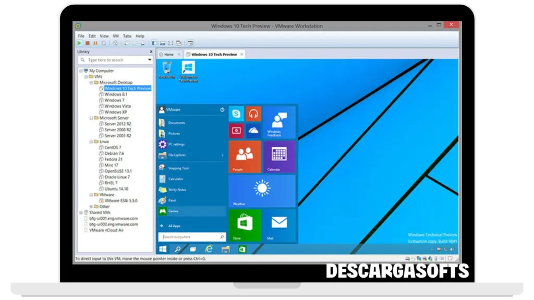Viewport: 534px width, 300px height.
Task: Open the VM menu
Action: tap(116, 36)
